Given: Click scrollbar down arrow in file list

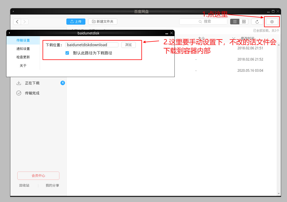Looking at the screenshot, I should click(279, 194).
